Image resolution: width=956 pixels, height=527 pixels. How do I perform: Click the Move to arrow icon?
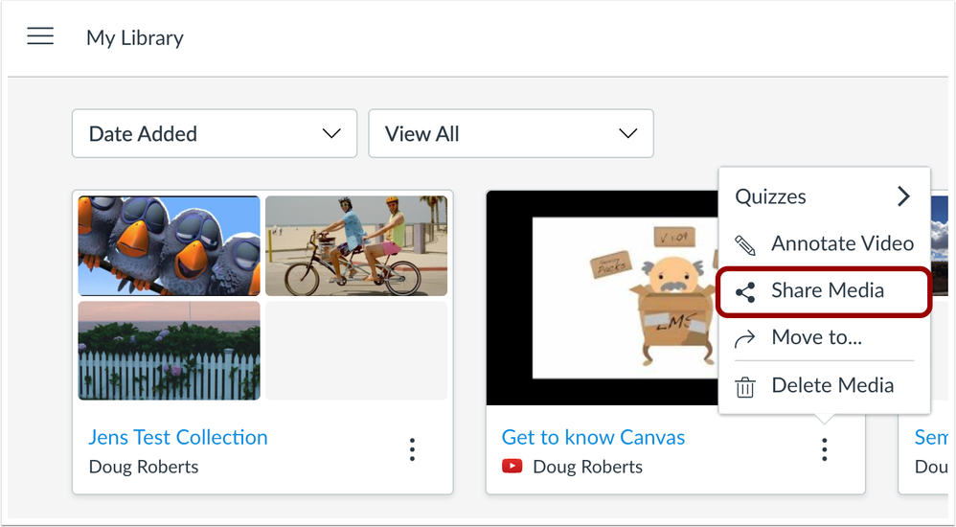[745, 338]
